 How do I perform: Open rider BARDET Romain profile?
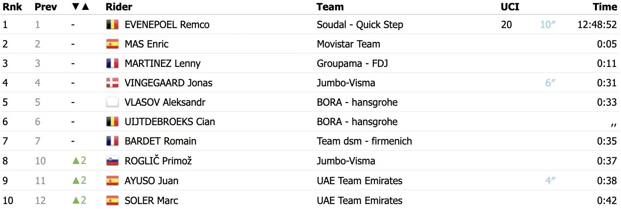pos(160,141)
